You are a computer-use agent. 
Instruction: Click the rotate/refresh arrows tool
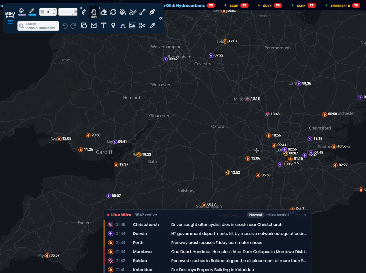[x=113, y=12]
